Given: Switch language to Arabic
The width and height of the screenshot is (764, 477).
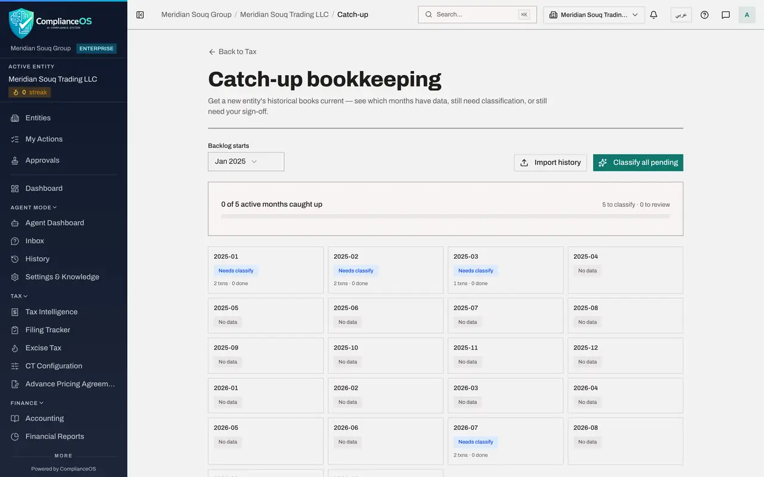Looking at the screenshot, I should [681, 14].
